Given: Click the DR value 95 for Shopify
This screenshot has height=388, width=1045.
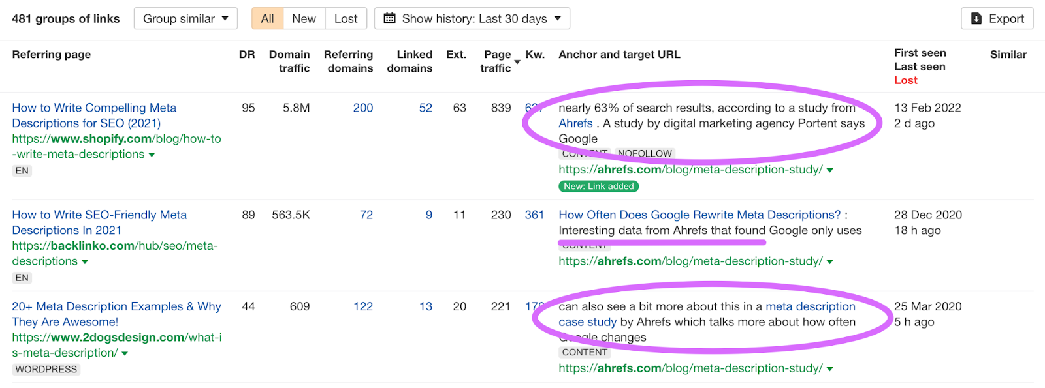Looking at the screenshot, I should pos(248,108).
